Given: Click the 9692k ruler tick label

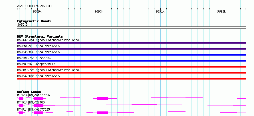Looking at the screenshot, I should coord(221,11).
